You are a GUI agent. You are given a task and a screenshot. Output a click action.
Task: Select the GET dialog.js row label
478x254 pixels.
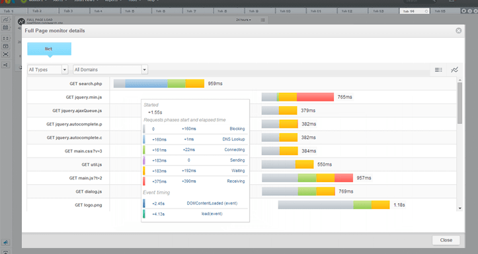click(89, 191)
